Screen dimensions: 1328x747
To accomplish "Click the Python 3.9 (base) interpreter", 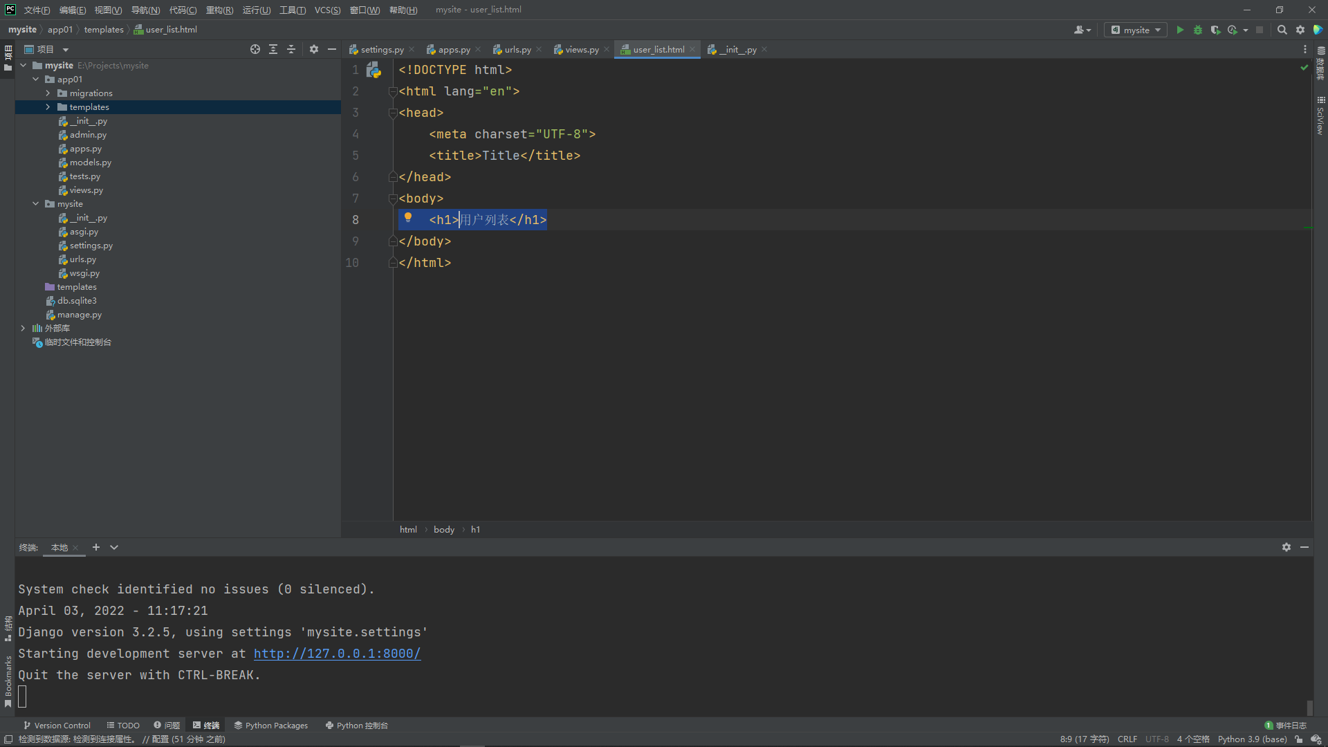I will click(1252, 739).
